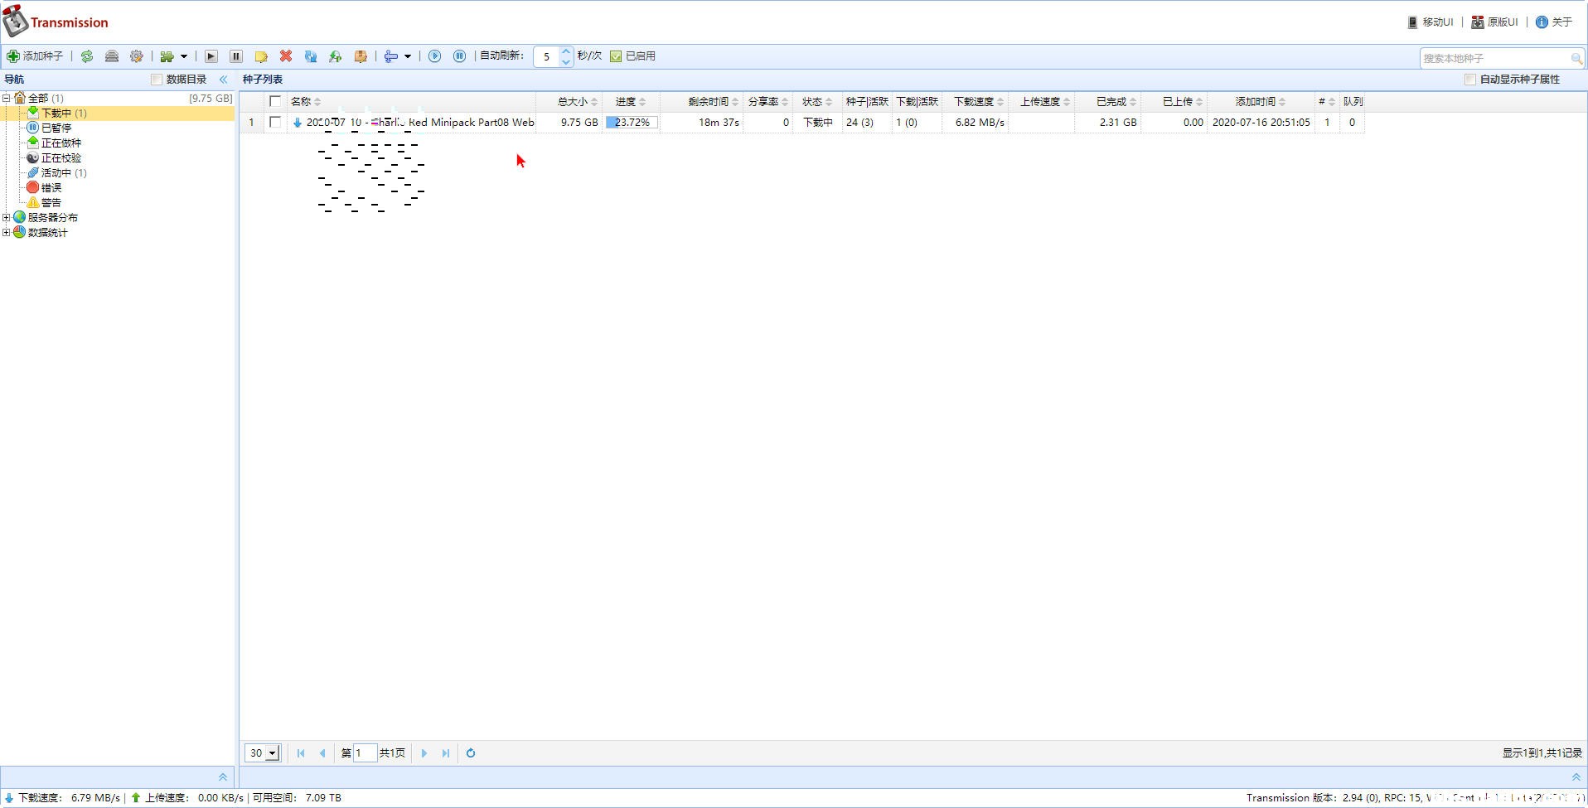Click the red X remove torrent icon
This screenshot has width=1588, height=808.
pos(286,56)
